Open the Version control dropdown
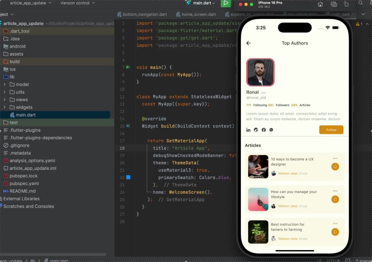This screenshot has width=372, height=262. [78, 3]
